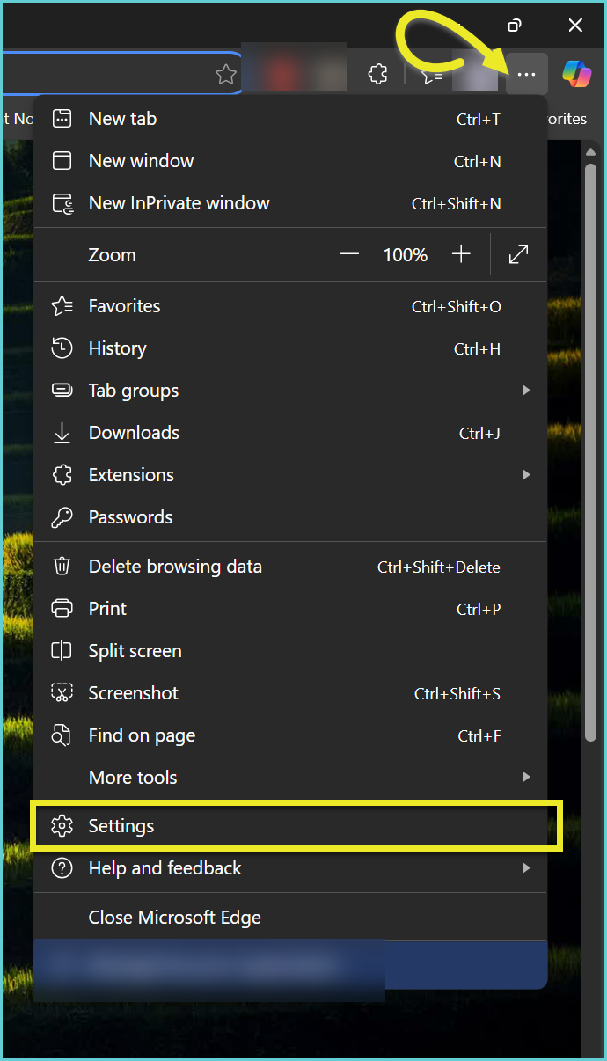Viewport: 607px width, 1061px height.
Task: Click the Downloads arrow icon
Action: click(62, 433)
